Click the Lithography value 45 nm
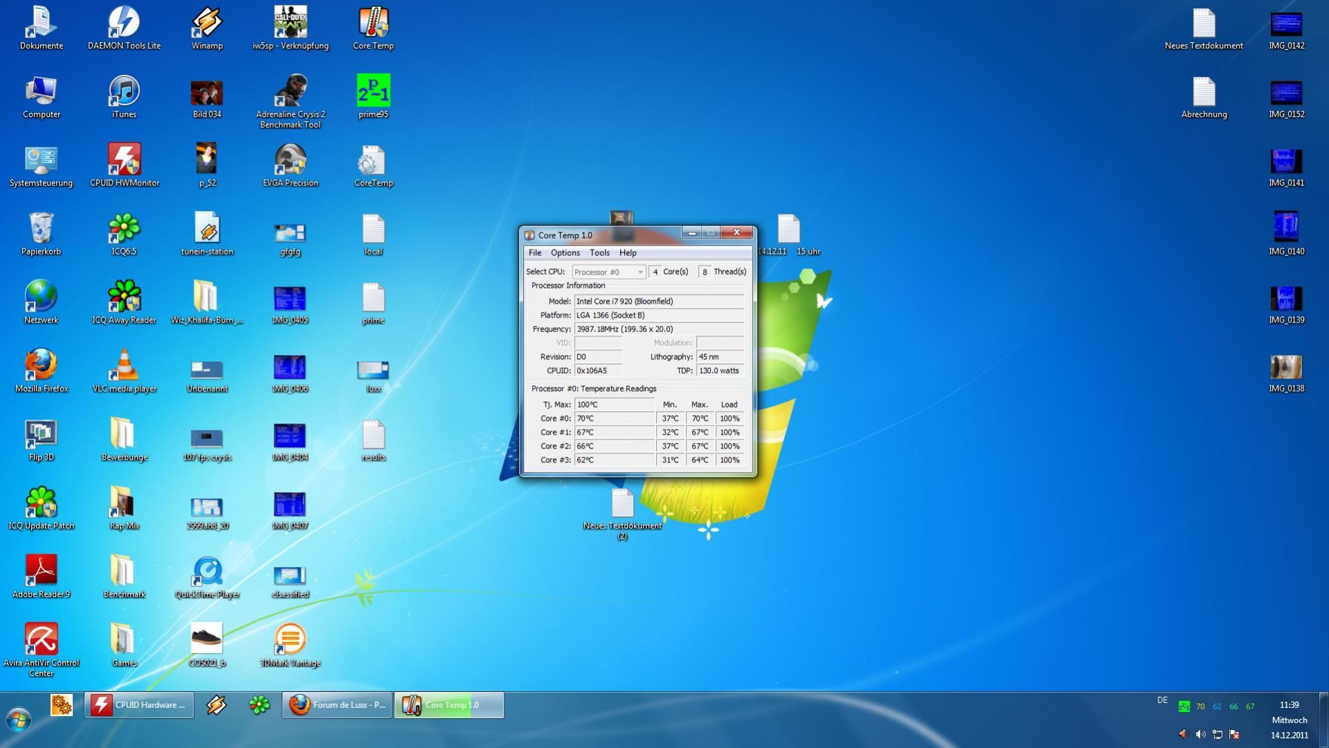This screenshot has width=1329, height=748. (x=720, y=357)
